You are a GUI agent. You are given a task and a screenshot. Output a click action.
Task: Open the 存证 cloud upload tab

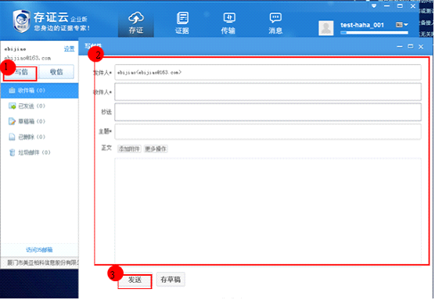coord(136,23)
